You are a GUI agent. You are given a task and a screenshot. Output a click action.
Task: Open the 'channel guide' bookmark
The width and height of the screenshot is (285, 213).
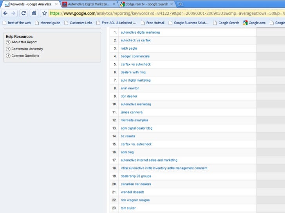point(48,23)
